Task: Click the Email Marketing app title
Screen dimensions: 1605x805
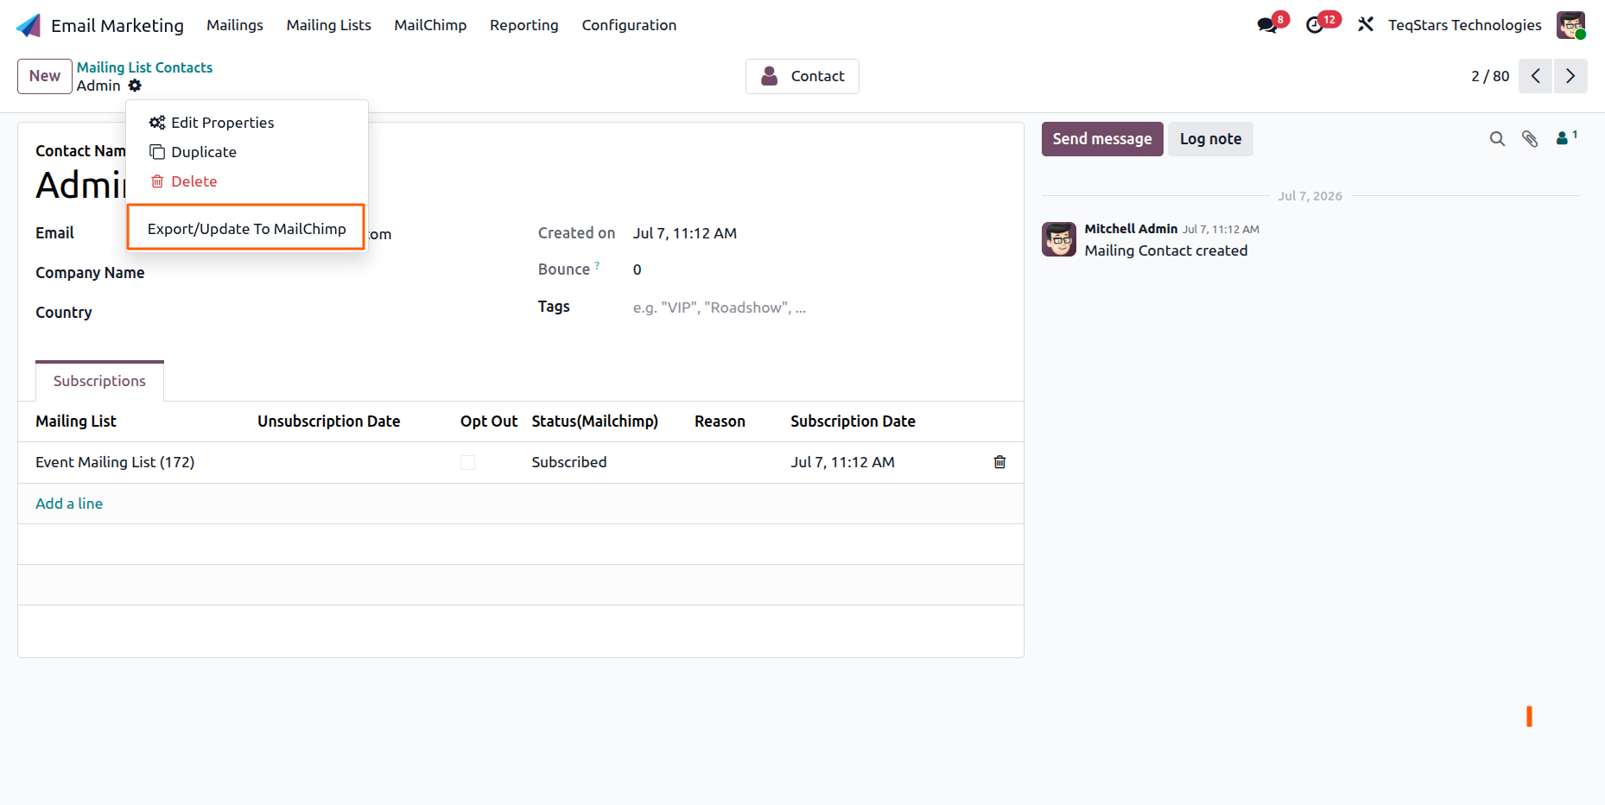Action: [117, 25]
